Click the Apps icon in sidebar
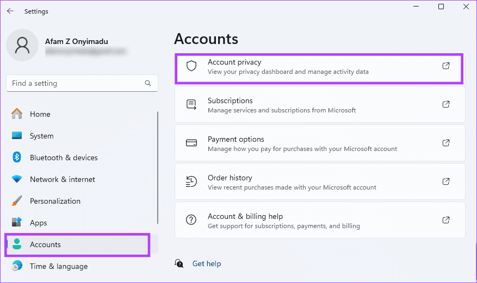477x283 pixels. (x=17, y=222)
